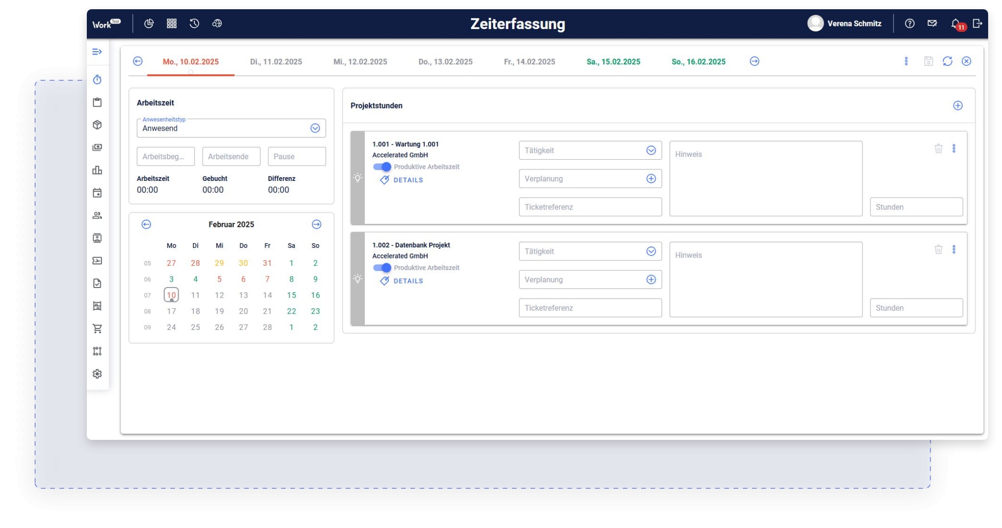Click DETAILS link under Wartung 1.001
The width and height of the screenshot is (1002, 528).
(408, 180)
